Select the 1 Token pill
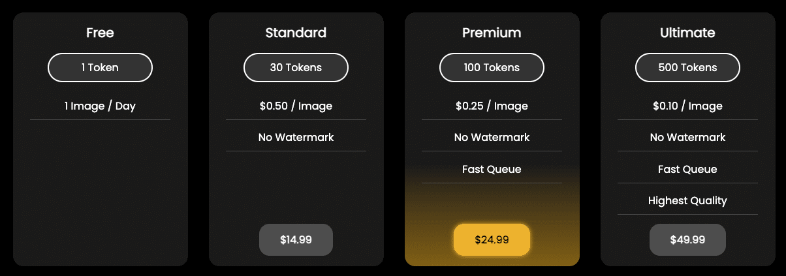Screen dimensions: 786x276 tap(100, 67)
